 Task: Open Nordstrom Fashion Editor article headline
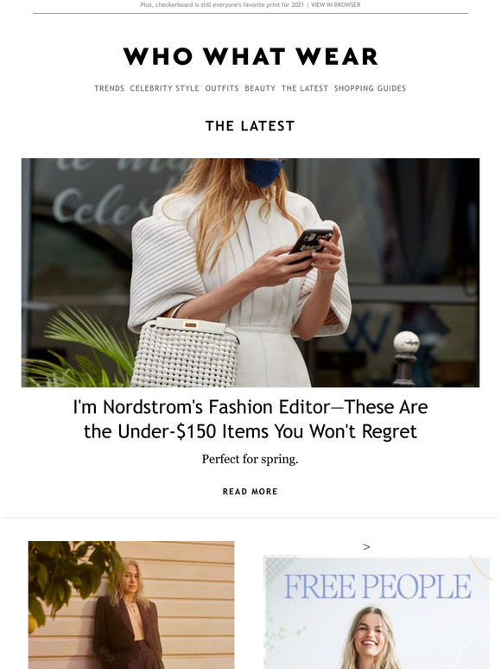point(250,419)
